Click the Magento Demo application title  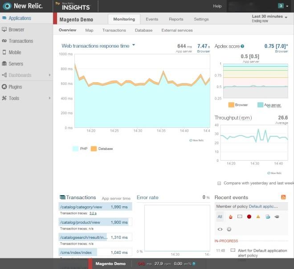(76, 20)
